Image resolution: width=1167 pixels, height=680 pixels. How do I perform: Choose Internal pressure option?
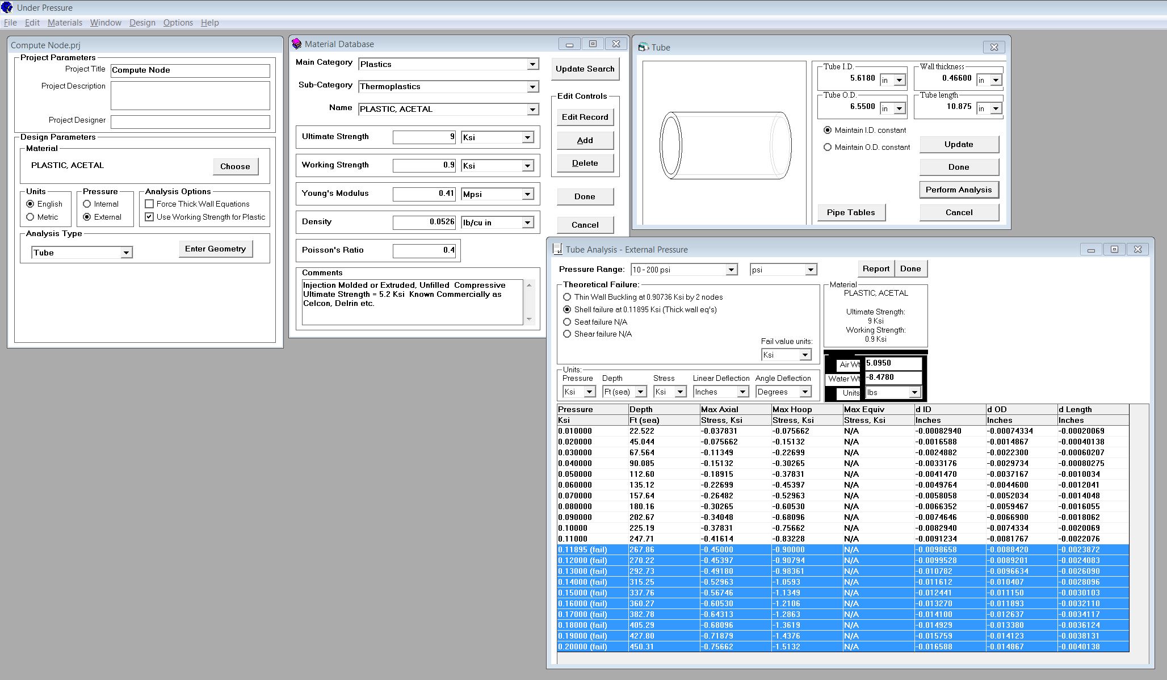87,204
